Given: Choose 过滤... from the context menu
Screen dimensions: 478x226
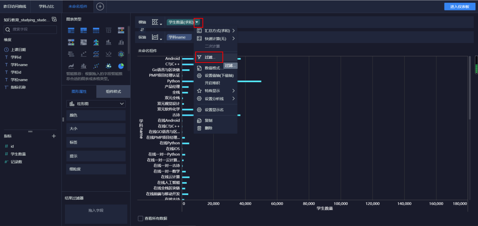Looking at the screenshot, I should [x=215, y=57].
